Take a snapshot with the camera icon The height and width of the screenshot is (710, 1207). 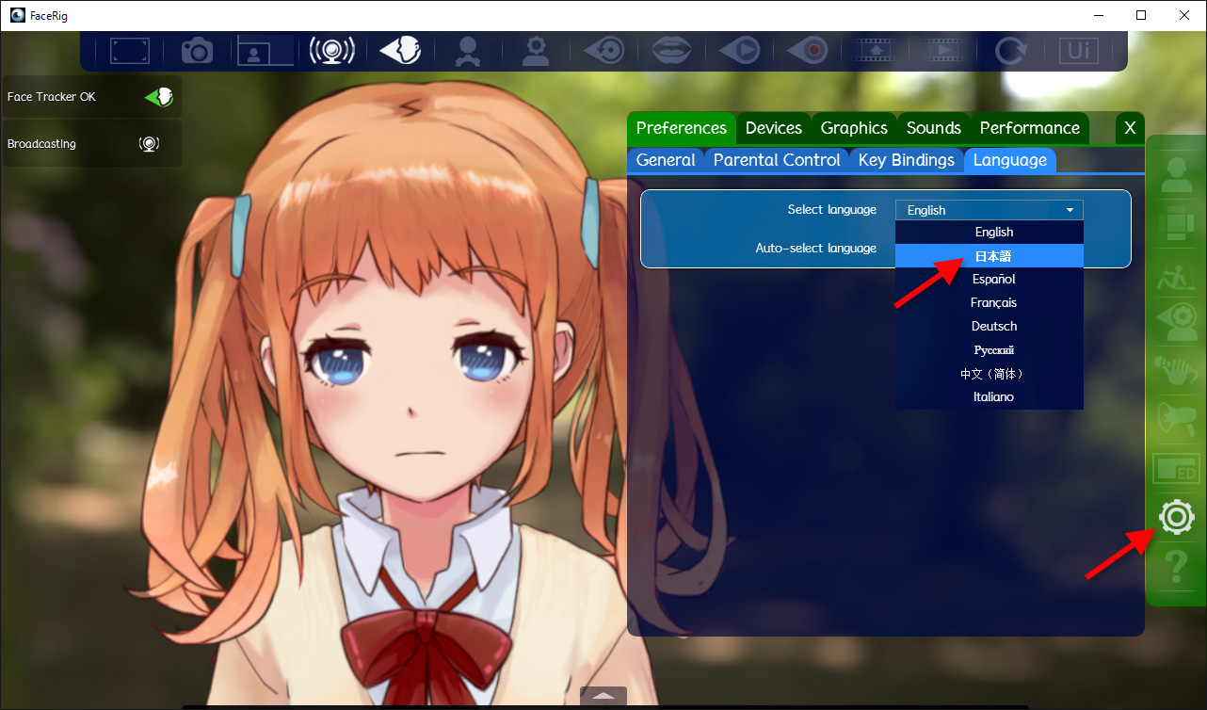click(198, 50)
